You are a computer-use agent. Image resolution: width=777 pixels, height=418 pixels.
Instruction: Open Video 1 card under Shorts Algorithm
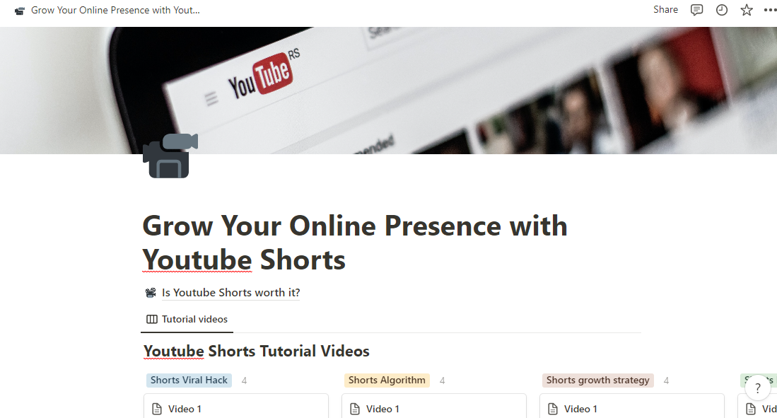point(433,407)
